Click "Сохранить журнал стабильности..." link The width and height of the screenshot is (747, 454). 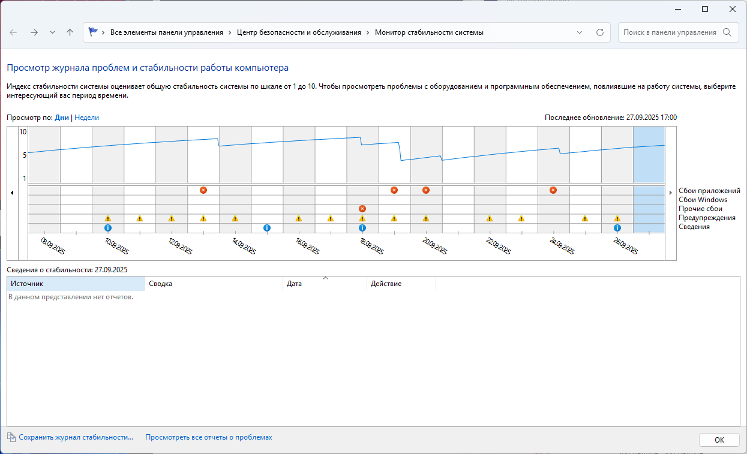pyautogui.click(x=76, y=437)
